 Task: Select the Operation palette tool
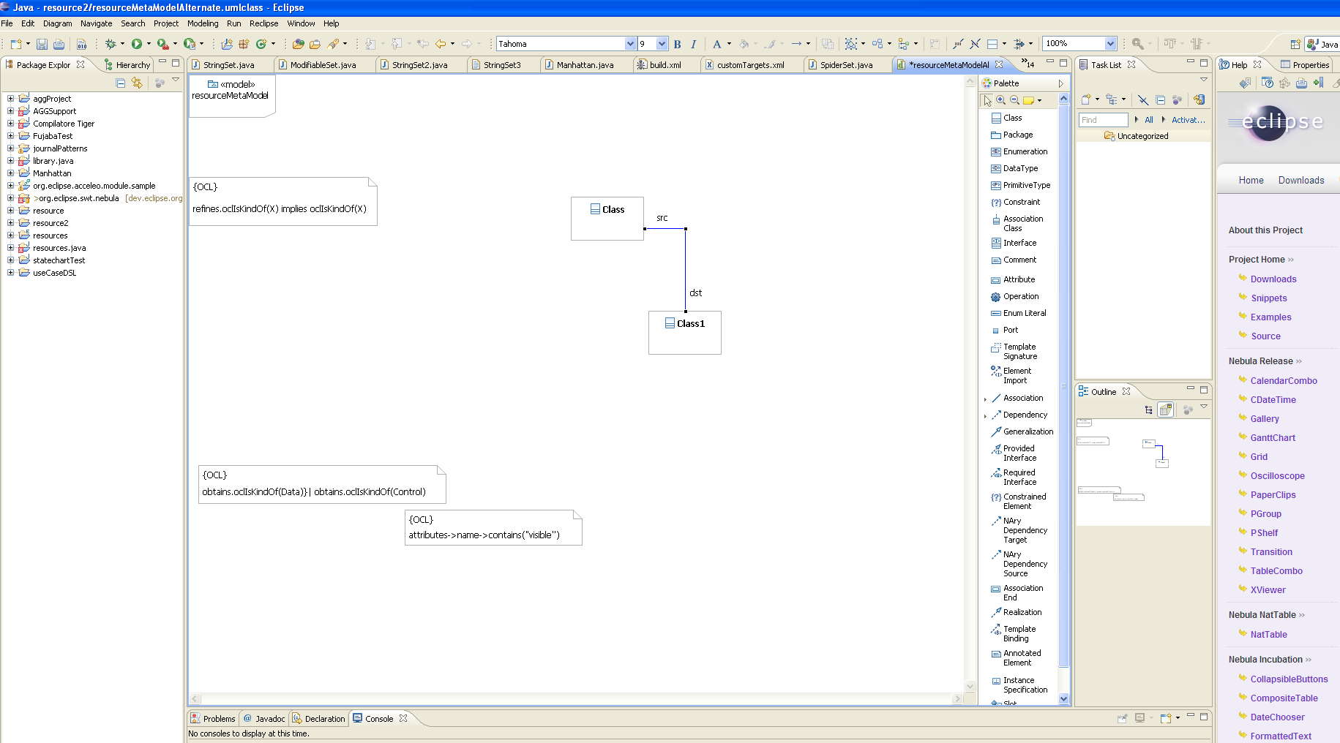pos(1015,296)
